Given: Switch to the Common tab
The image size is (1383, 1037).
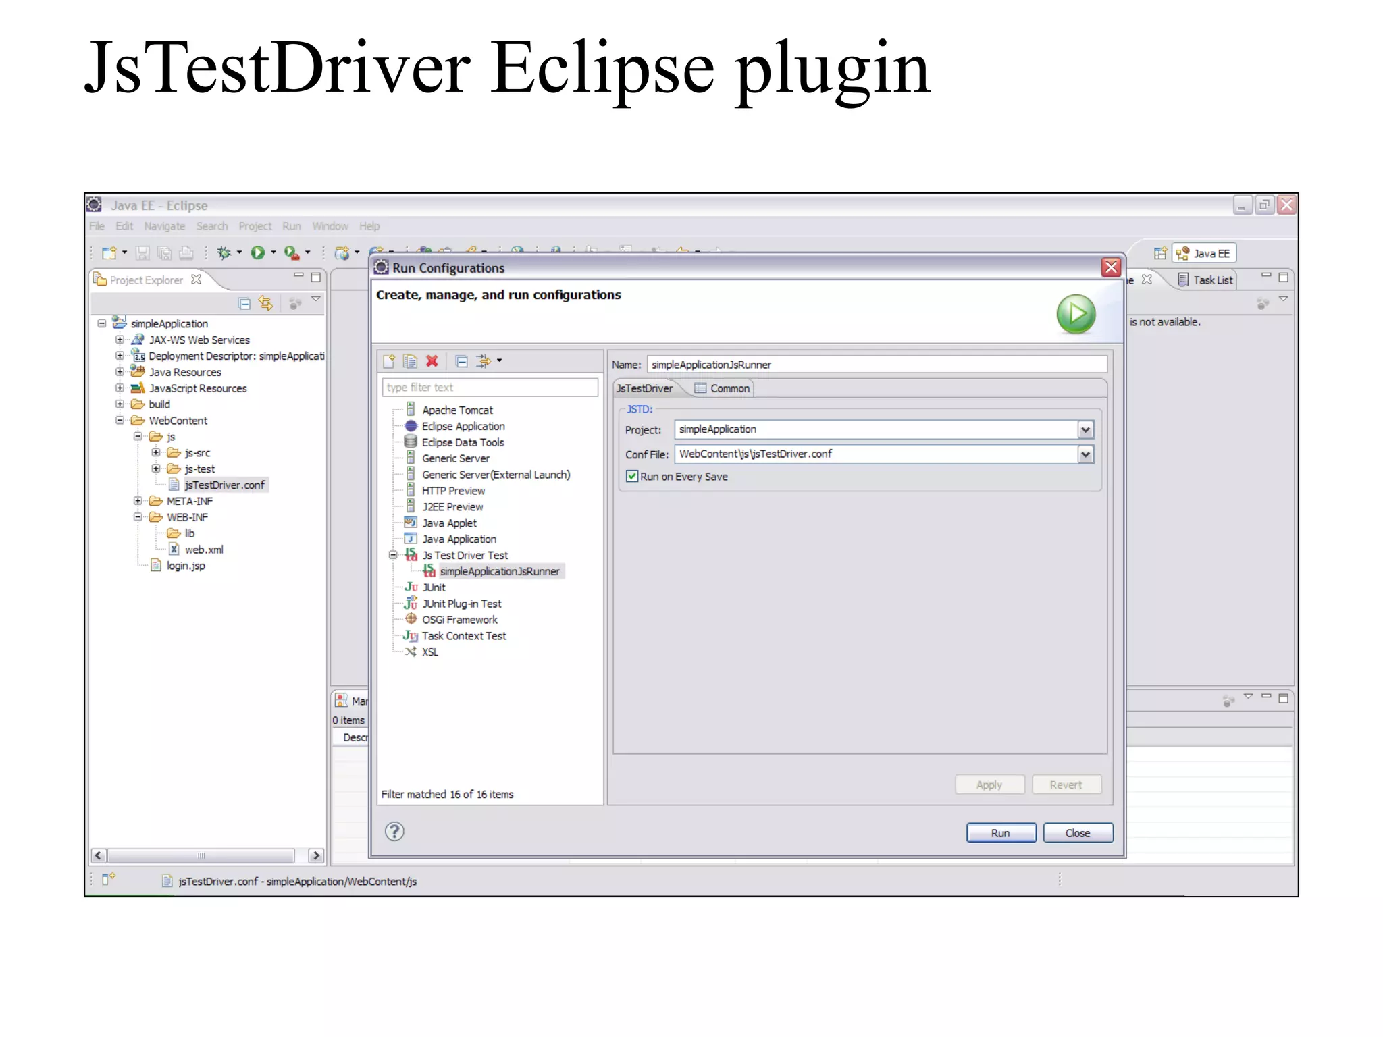Looking at the screenshot, I should pyautogui.click(x=722, y=388).
